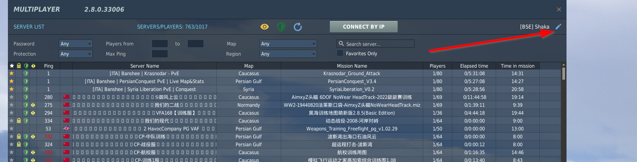
Task: Refresh the server list with circular arrow
Action: coord(298,27)
